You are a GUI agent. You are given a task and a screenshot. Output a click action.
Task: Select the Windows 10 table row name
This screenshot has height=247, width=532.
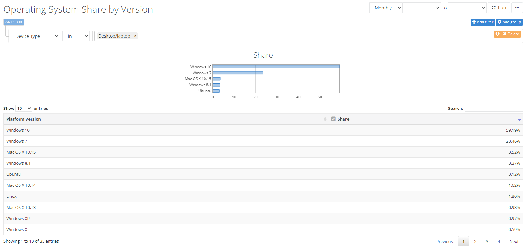pyautogui.click(x=18, y=130)
